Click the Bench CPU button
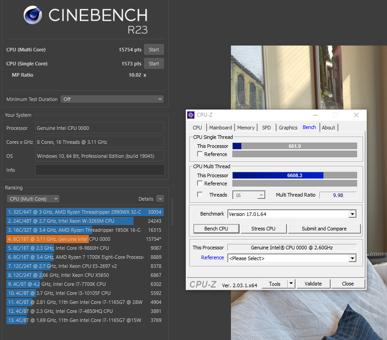 [x=216, y=229]
